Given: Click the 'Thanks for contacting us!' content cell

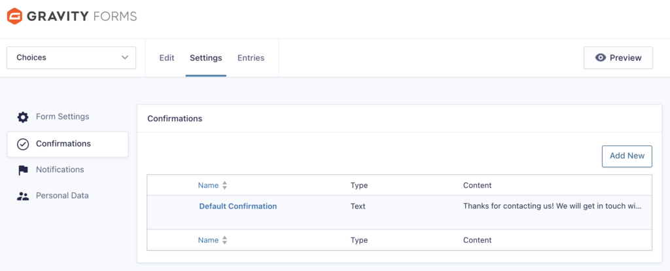Looking at the screenshot, I should 552,206.
